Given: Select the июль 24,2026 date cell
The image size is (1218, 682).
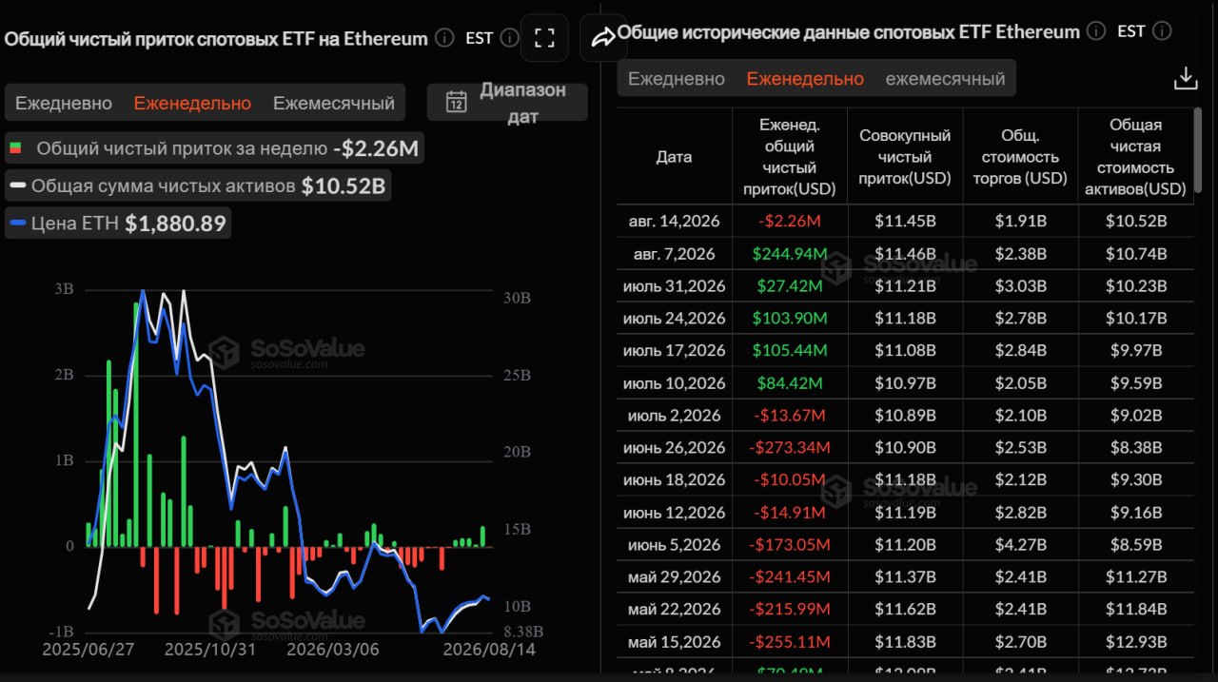Looking at the screenshot, I should [x=674, y=319].
